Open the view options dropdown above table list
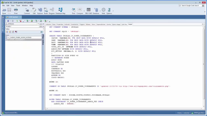Screen dimensions: 207x116 point(42,32)
